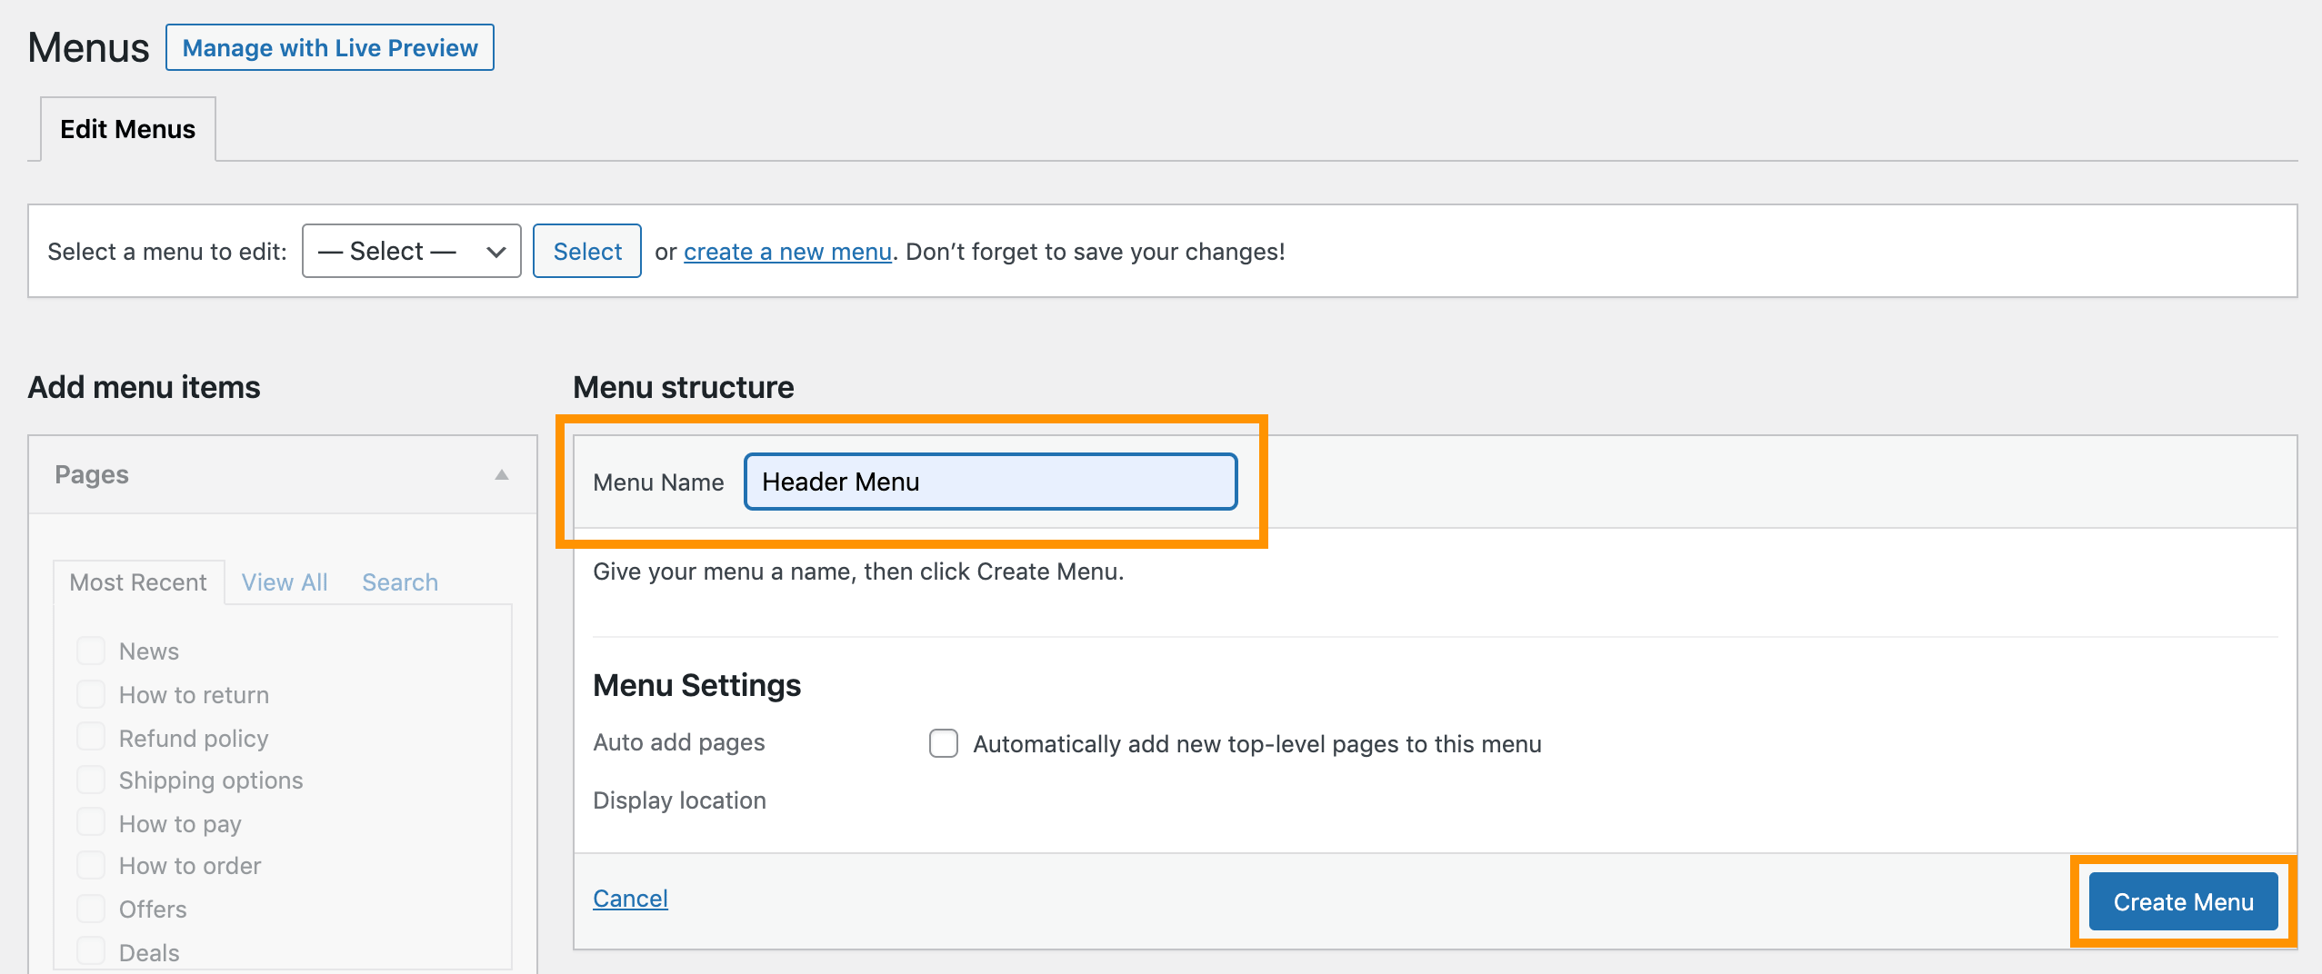Check the Refund policy checkbox
This screenshot has height=974, width=2322.
[x=91, y=737]
